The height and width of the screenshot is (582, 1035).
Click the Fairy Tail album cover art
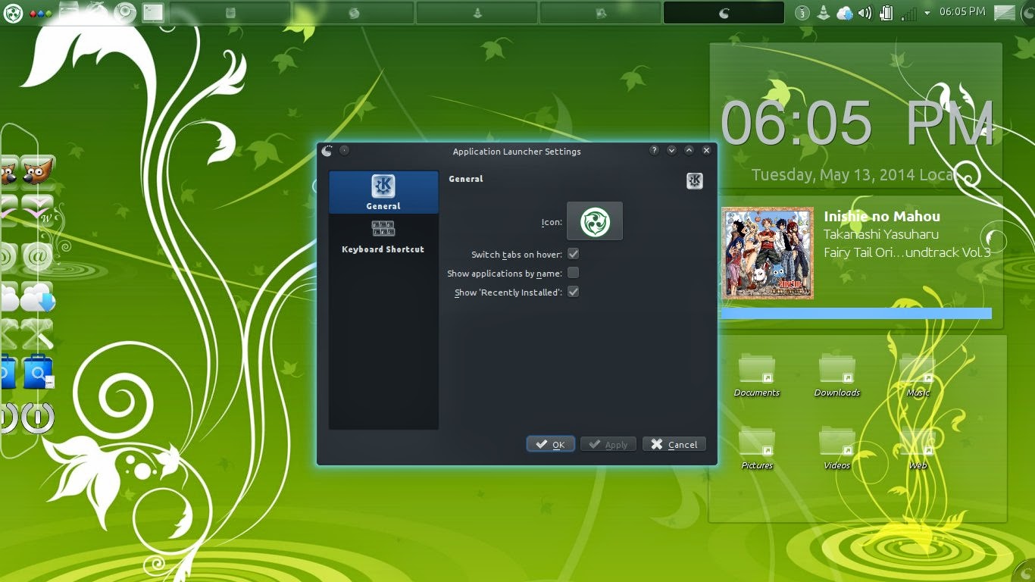[x=768, y=253]
